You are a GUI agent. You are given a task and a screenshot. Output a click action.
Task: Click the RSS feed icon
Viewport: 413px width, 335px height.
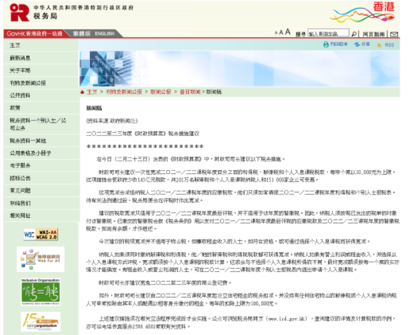tap(380, 45)
